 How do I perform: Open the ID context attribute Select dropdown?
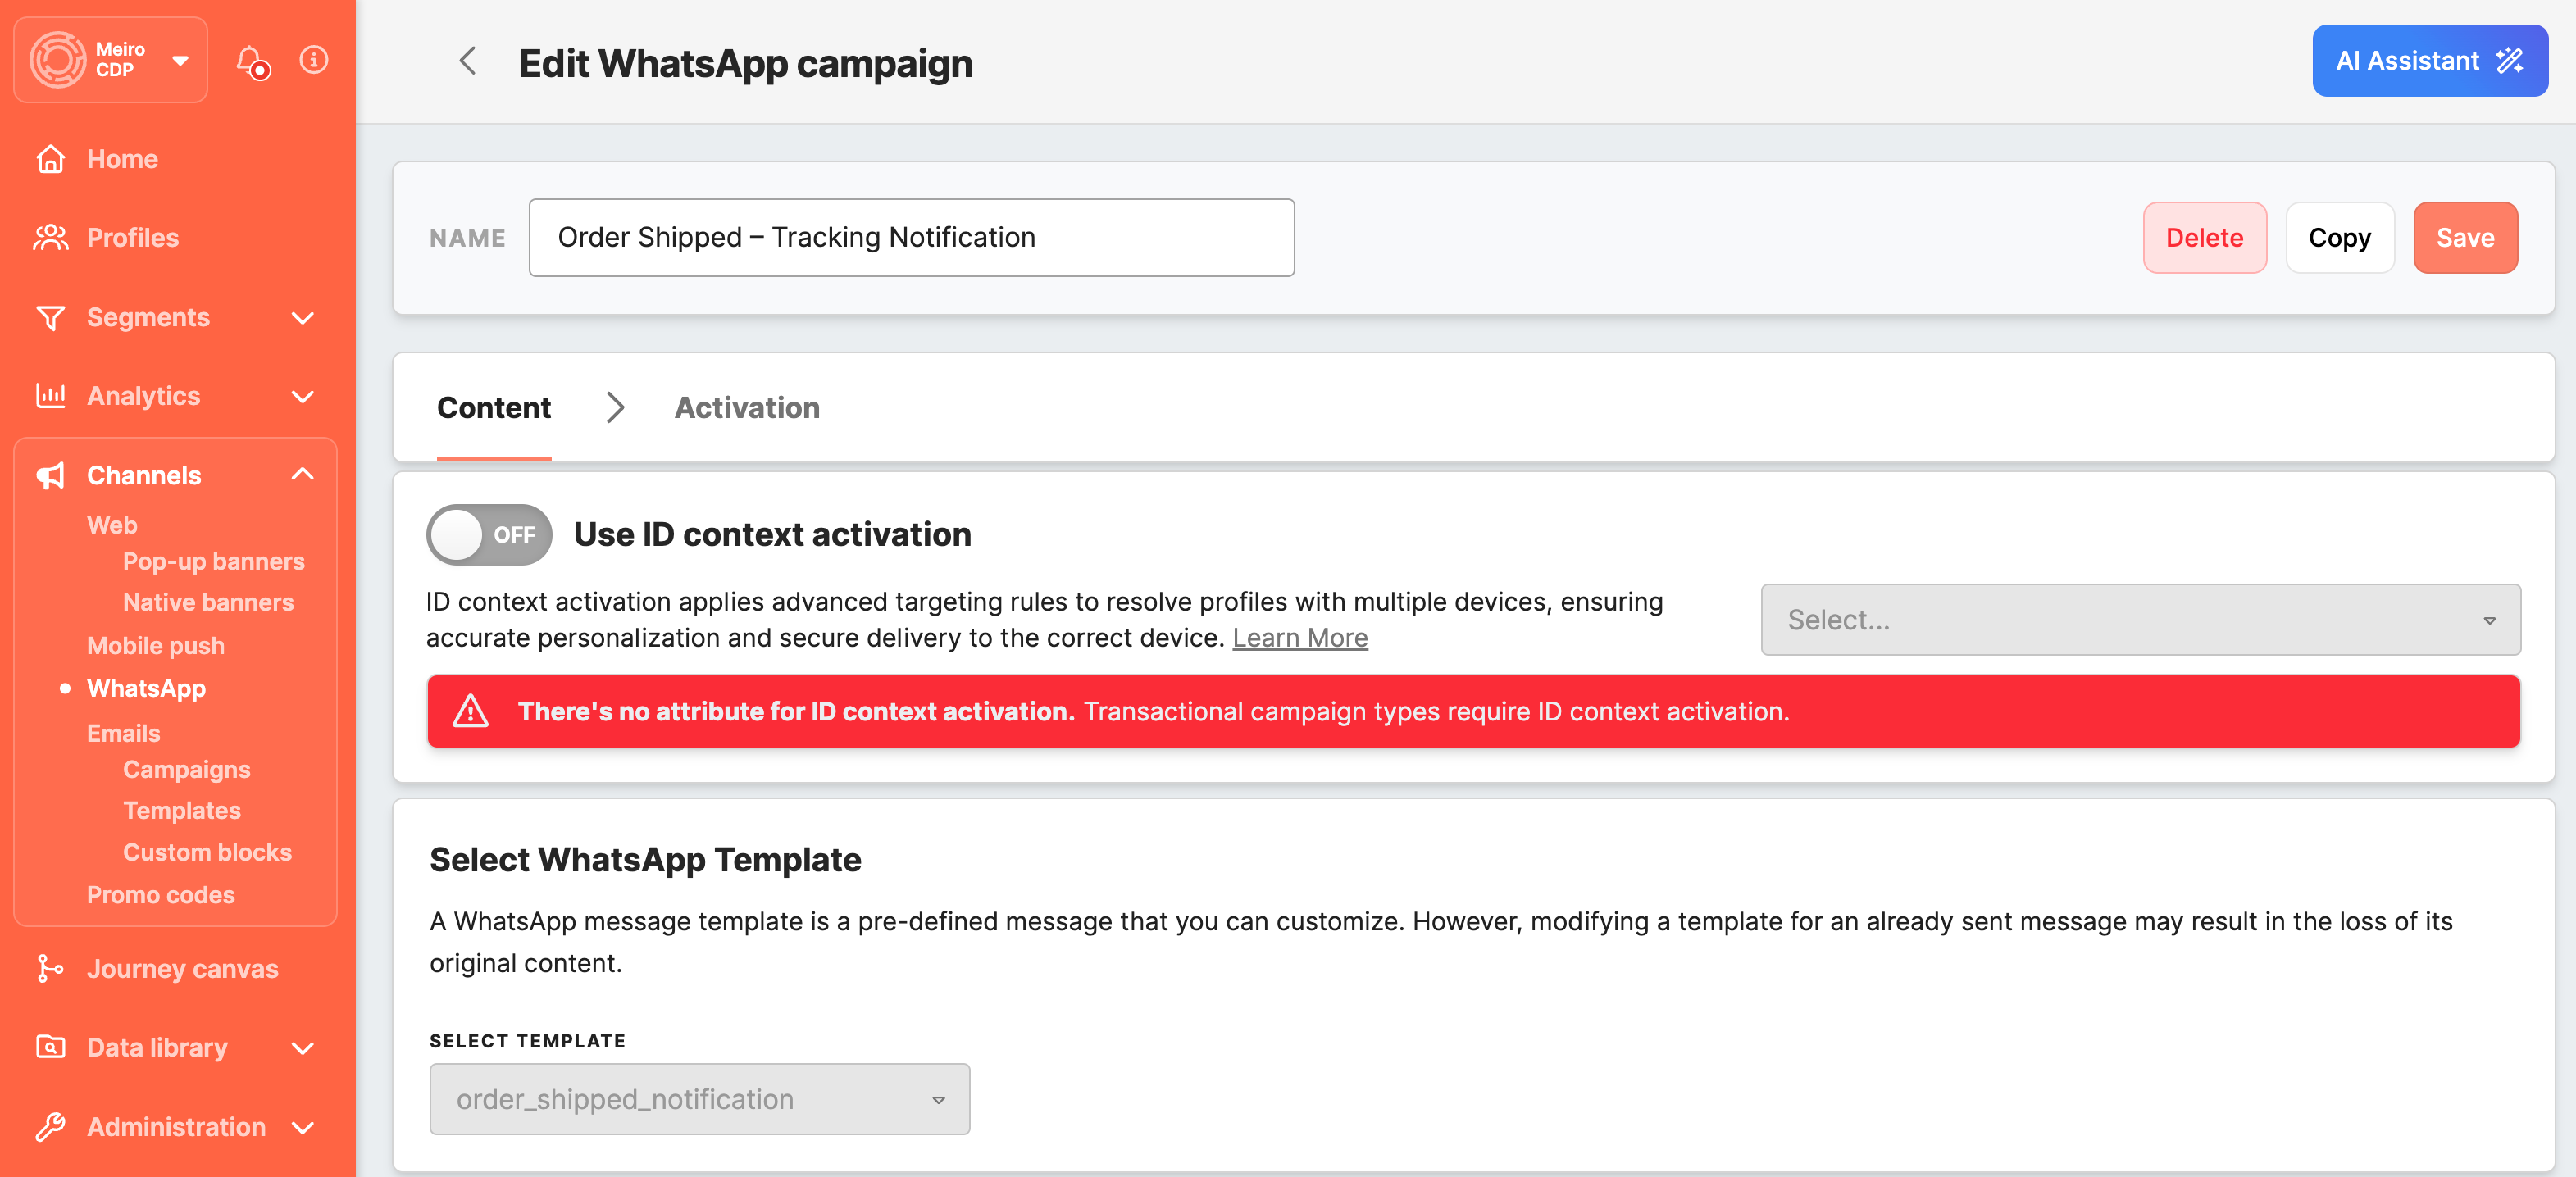[2139, 620]
